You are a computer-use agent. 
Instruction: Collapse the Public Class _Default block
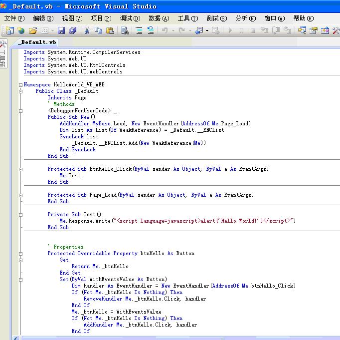click(20, 91)
